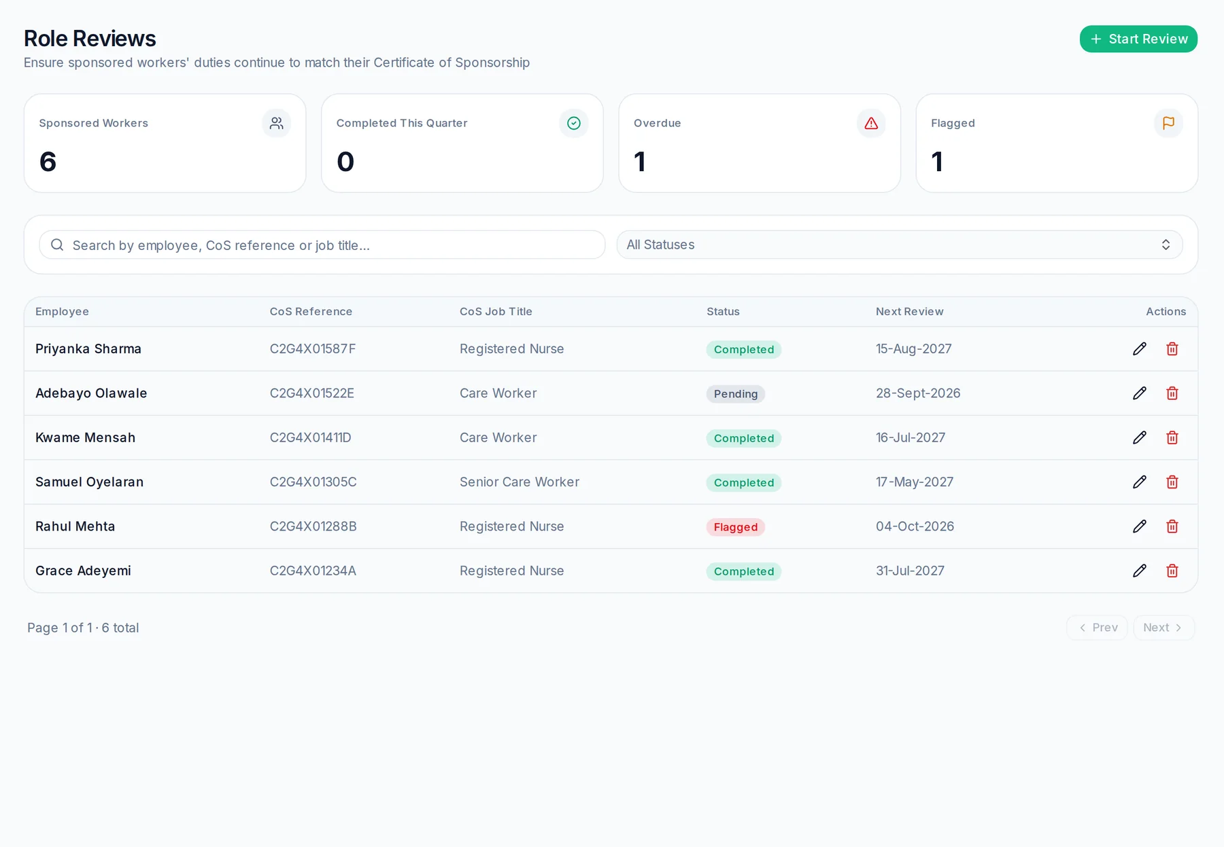Delete Priyanka Sharma's review via the trash icon

pyautogui.click(x=1172, y=348)
